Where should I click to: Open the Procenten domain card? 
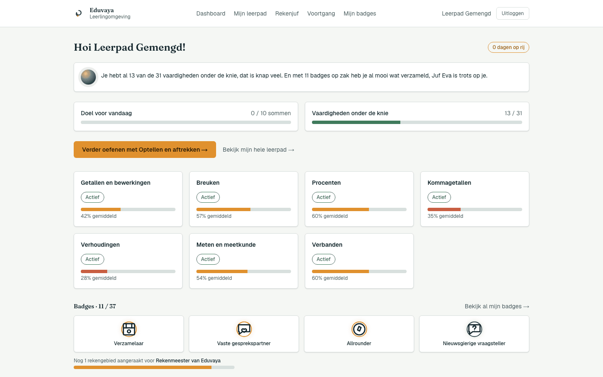[359, 199]
